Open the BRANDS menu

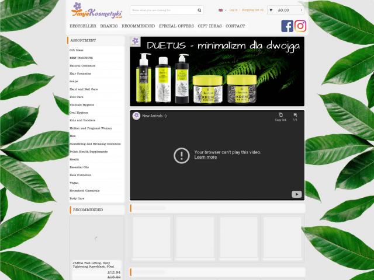pyautogui.click(x=109, y=26)
